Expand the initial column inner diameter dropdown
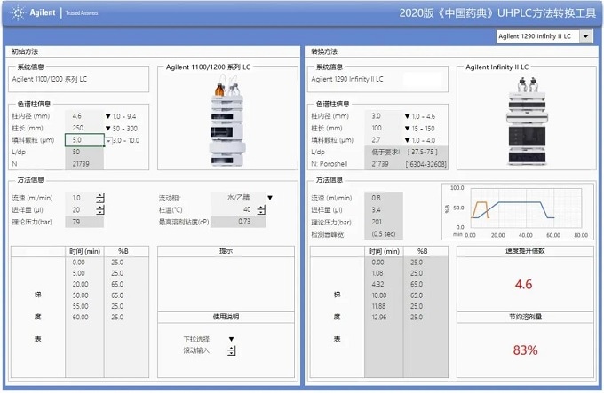 (x=108, y=116)
